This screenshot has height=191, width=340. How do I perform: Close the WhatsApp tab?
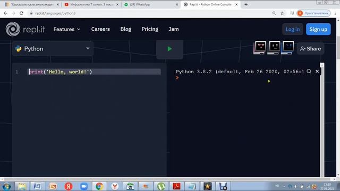tap(177, 4)
